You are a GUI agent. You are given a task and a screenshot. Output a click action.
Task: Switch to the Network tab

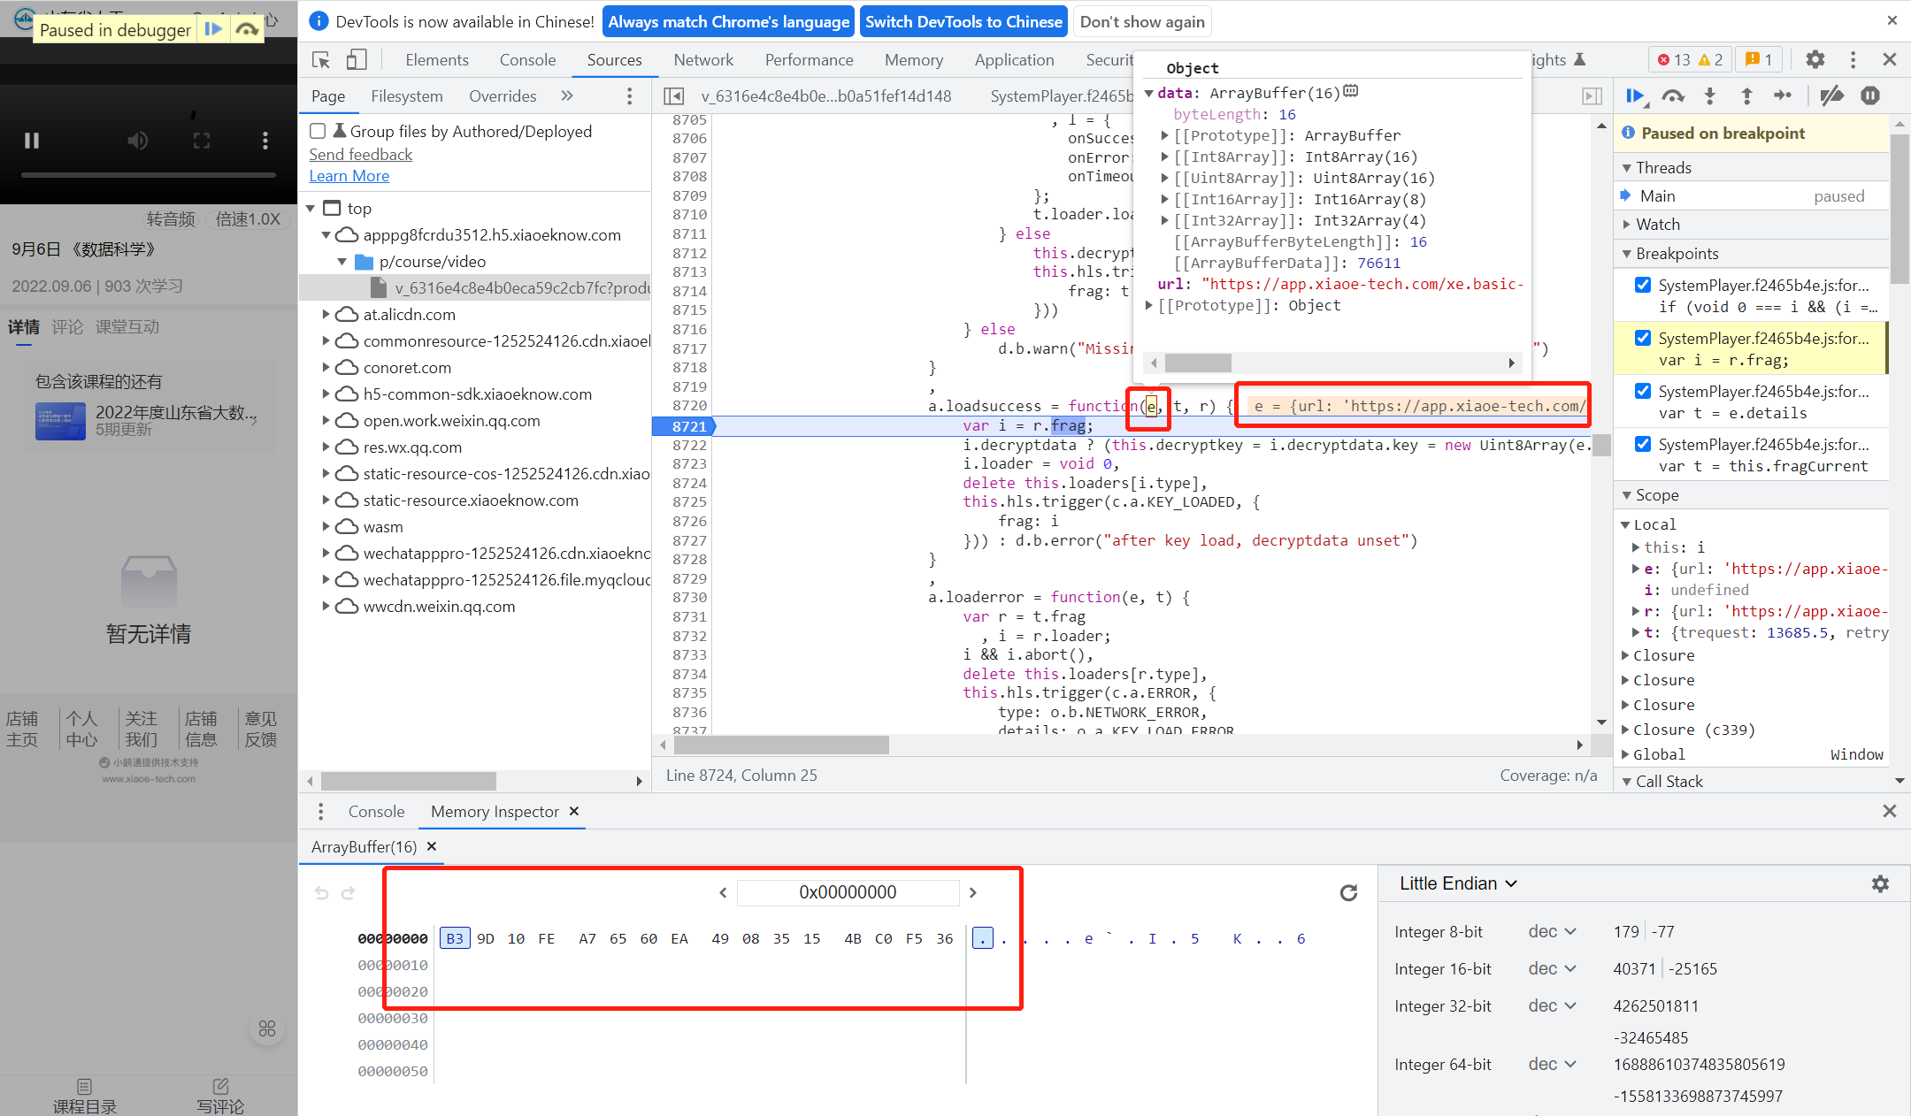pyautogui.click(x=702, y=60)
